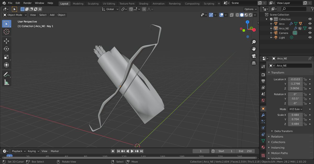Viewport: 314px width, 164px height.
Task: Select the Move tool in the toolbar
Action: pos(7,41)
